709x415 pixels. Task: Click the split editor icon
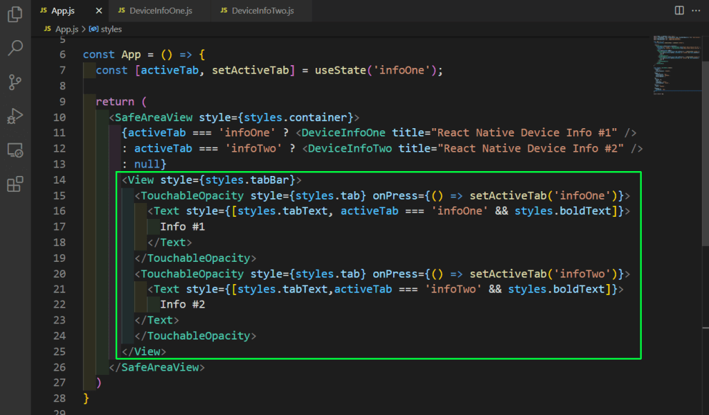679,10
